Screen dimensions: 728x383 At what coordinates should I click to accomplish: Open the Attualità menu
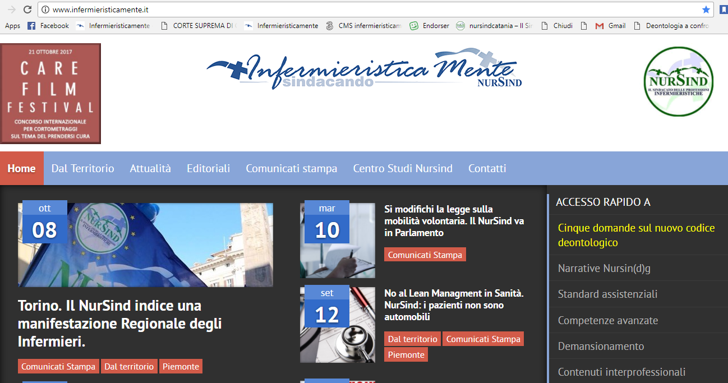click(150, 168)
